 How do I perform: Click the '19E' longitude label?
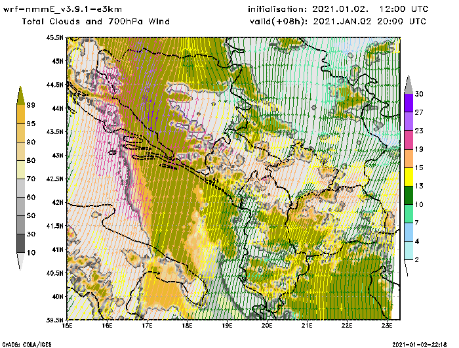pos(227,326)
